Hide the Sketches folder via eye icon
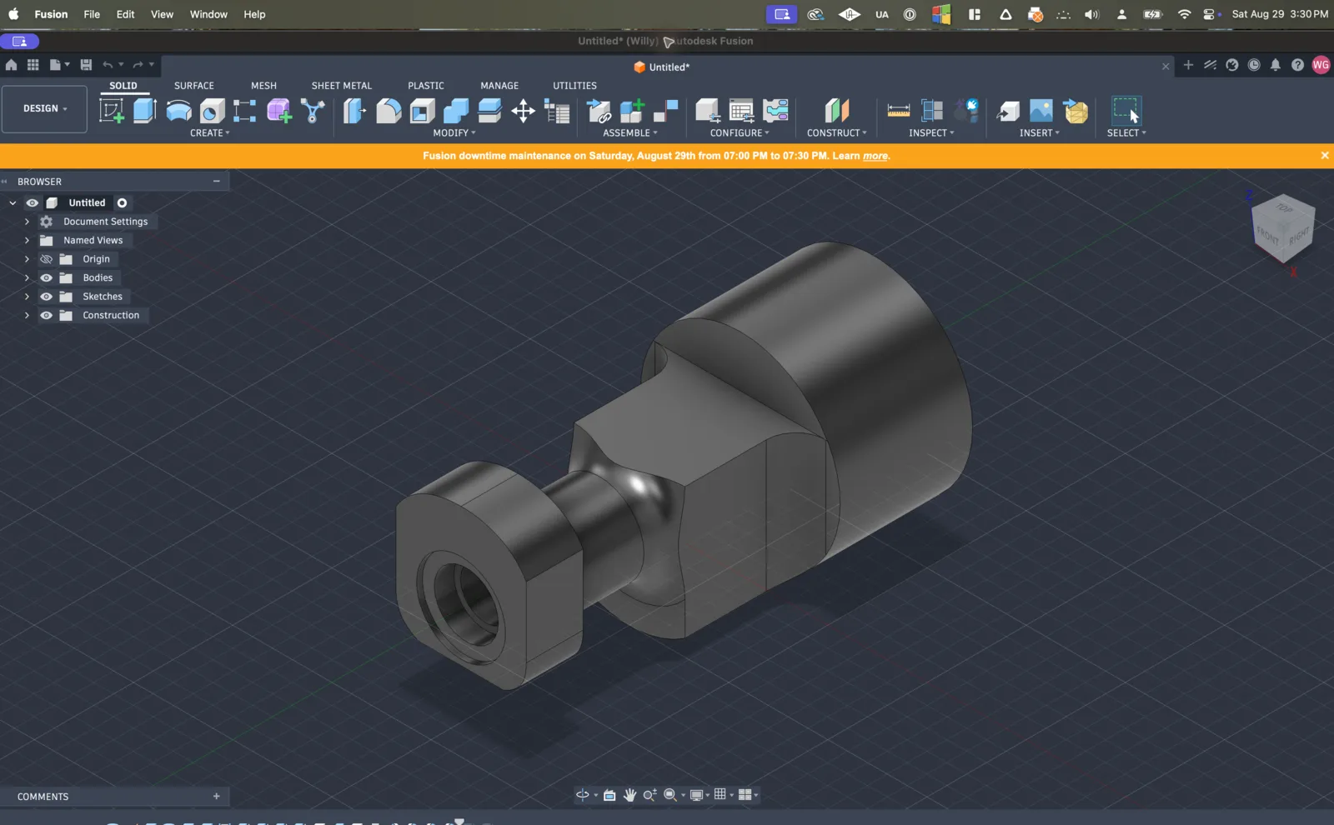 click(47, 297)
